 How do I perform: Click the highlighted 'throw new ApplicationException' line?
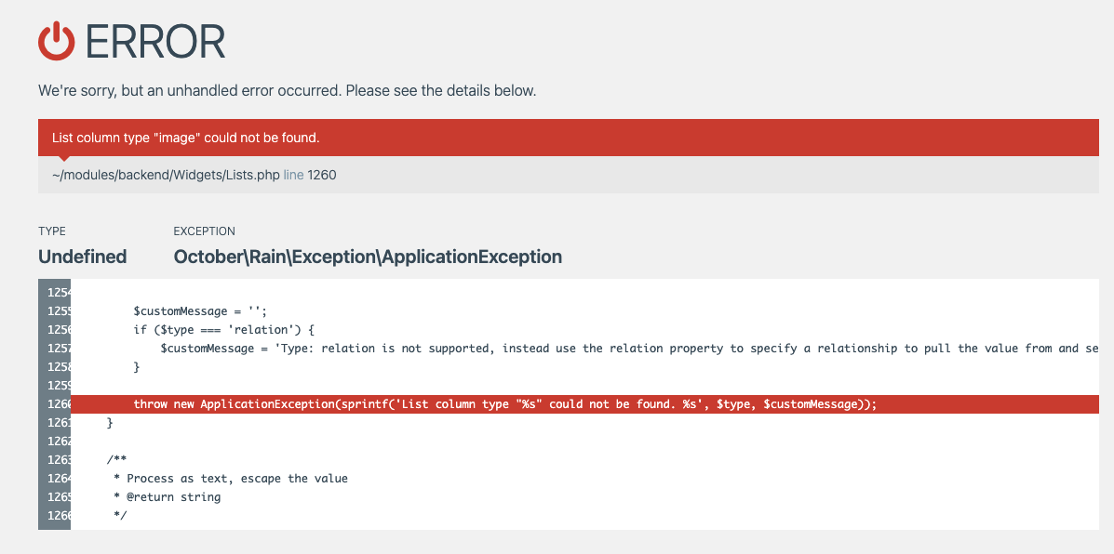pos(584,404)
